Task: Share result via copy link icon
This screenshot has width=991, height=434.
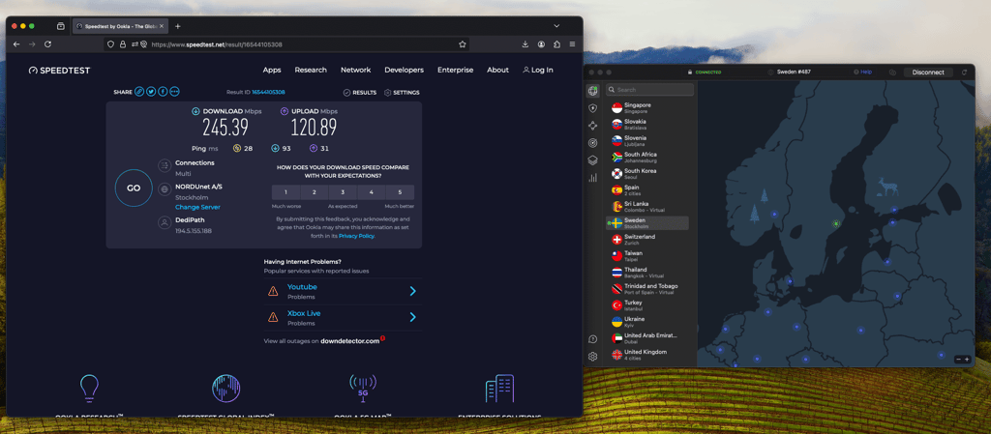Action: pos(139,92)
